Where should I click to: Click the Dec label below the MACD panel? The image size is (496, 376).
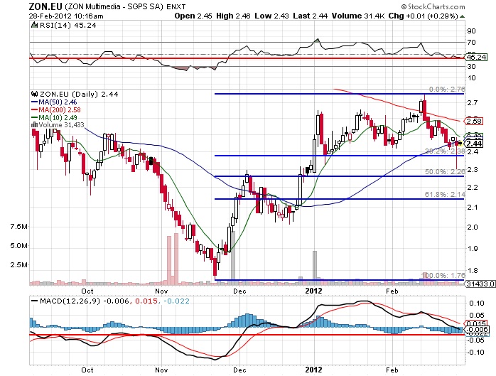pyautogui.click(x=239, y=370)
